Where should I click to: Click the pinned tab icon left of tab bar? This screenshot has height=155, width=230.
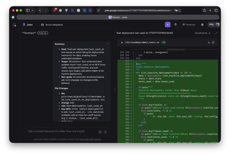(x=13, y=17)
